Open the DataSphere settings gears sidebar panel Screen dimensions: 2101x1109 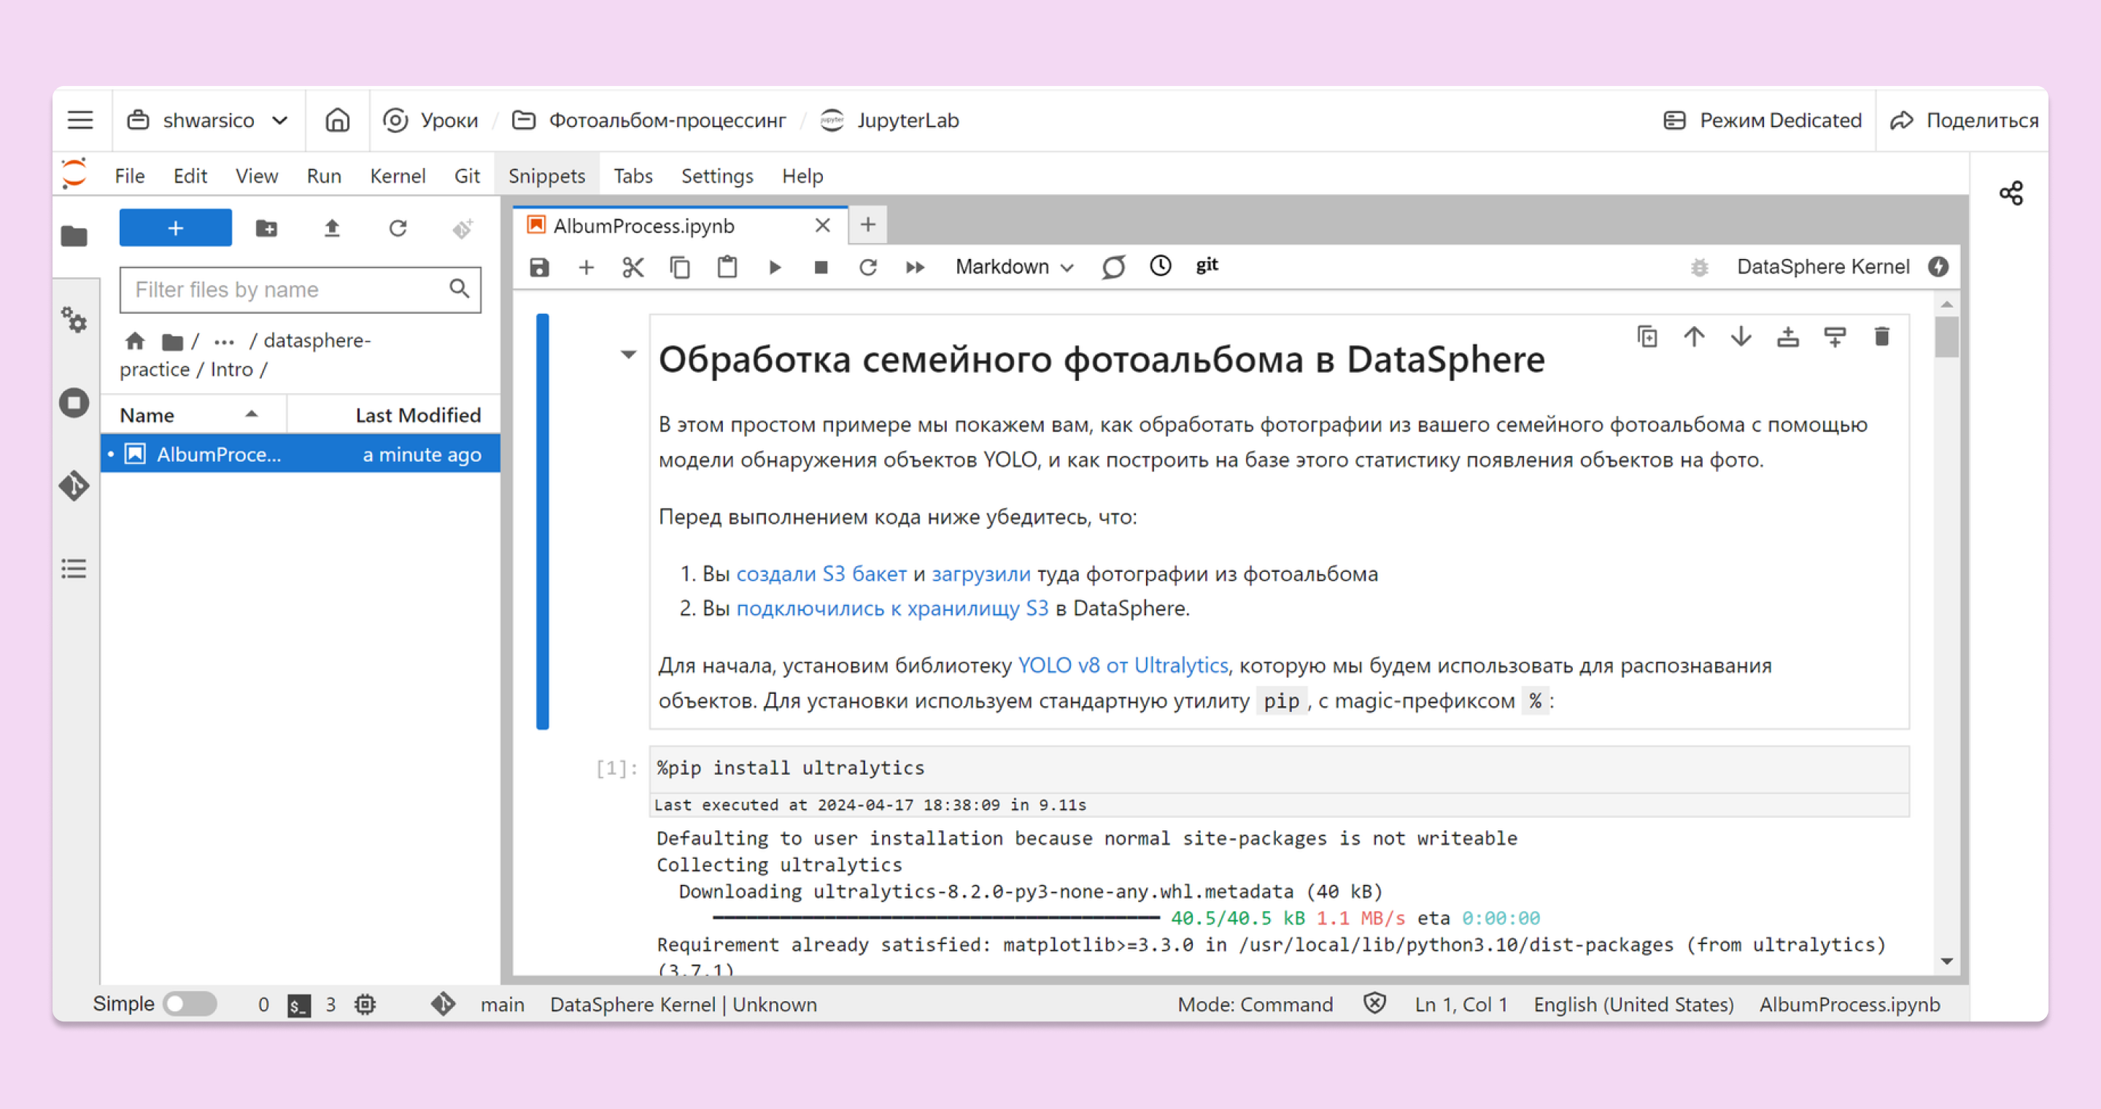pyautogui.click(x=74, y=320)
